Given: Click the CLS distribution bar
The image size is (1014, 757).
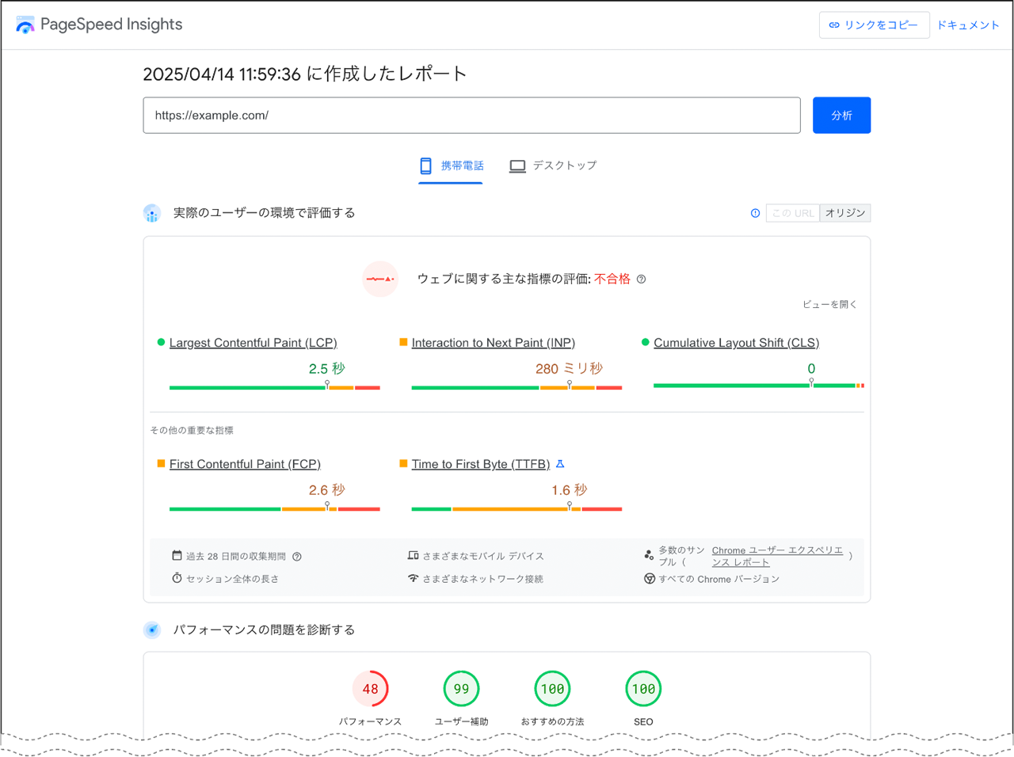Looking at the screenshot, I should [x=759, y=386].
